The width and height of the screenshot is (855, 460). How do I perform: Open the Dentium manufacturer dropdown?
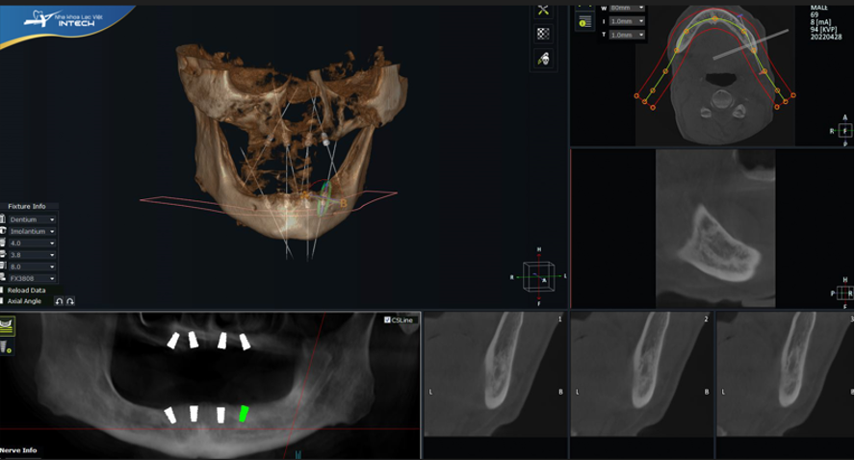[x=31, y=219]
